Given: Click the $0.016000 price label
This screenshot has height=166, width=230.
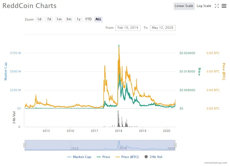Looking at the screenshot, I should point(187,72).
